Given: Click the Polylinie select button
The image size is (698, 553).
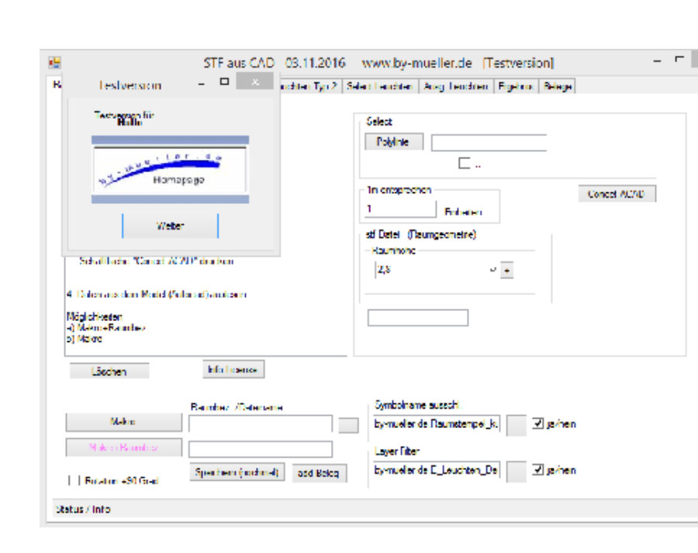Looking at the screenshot, I should coord(393,142).
